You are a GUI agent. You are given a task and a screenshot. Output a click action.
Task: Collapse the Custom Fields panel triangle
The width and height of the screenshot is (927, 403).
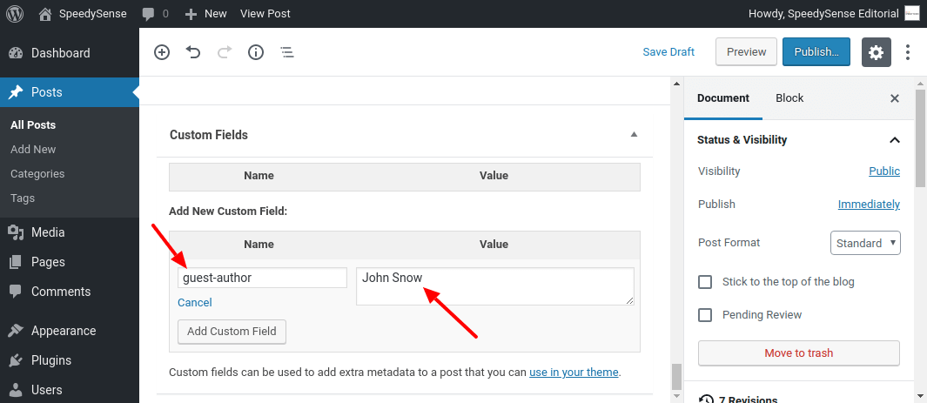[x=634, y=135]
